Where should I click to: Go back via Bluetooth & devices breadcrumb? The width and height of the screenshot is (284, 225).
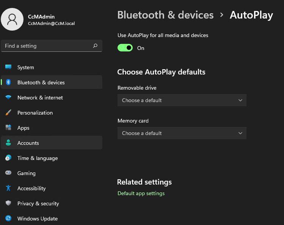165,15
